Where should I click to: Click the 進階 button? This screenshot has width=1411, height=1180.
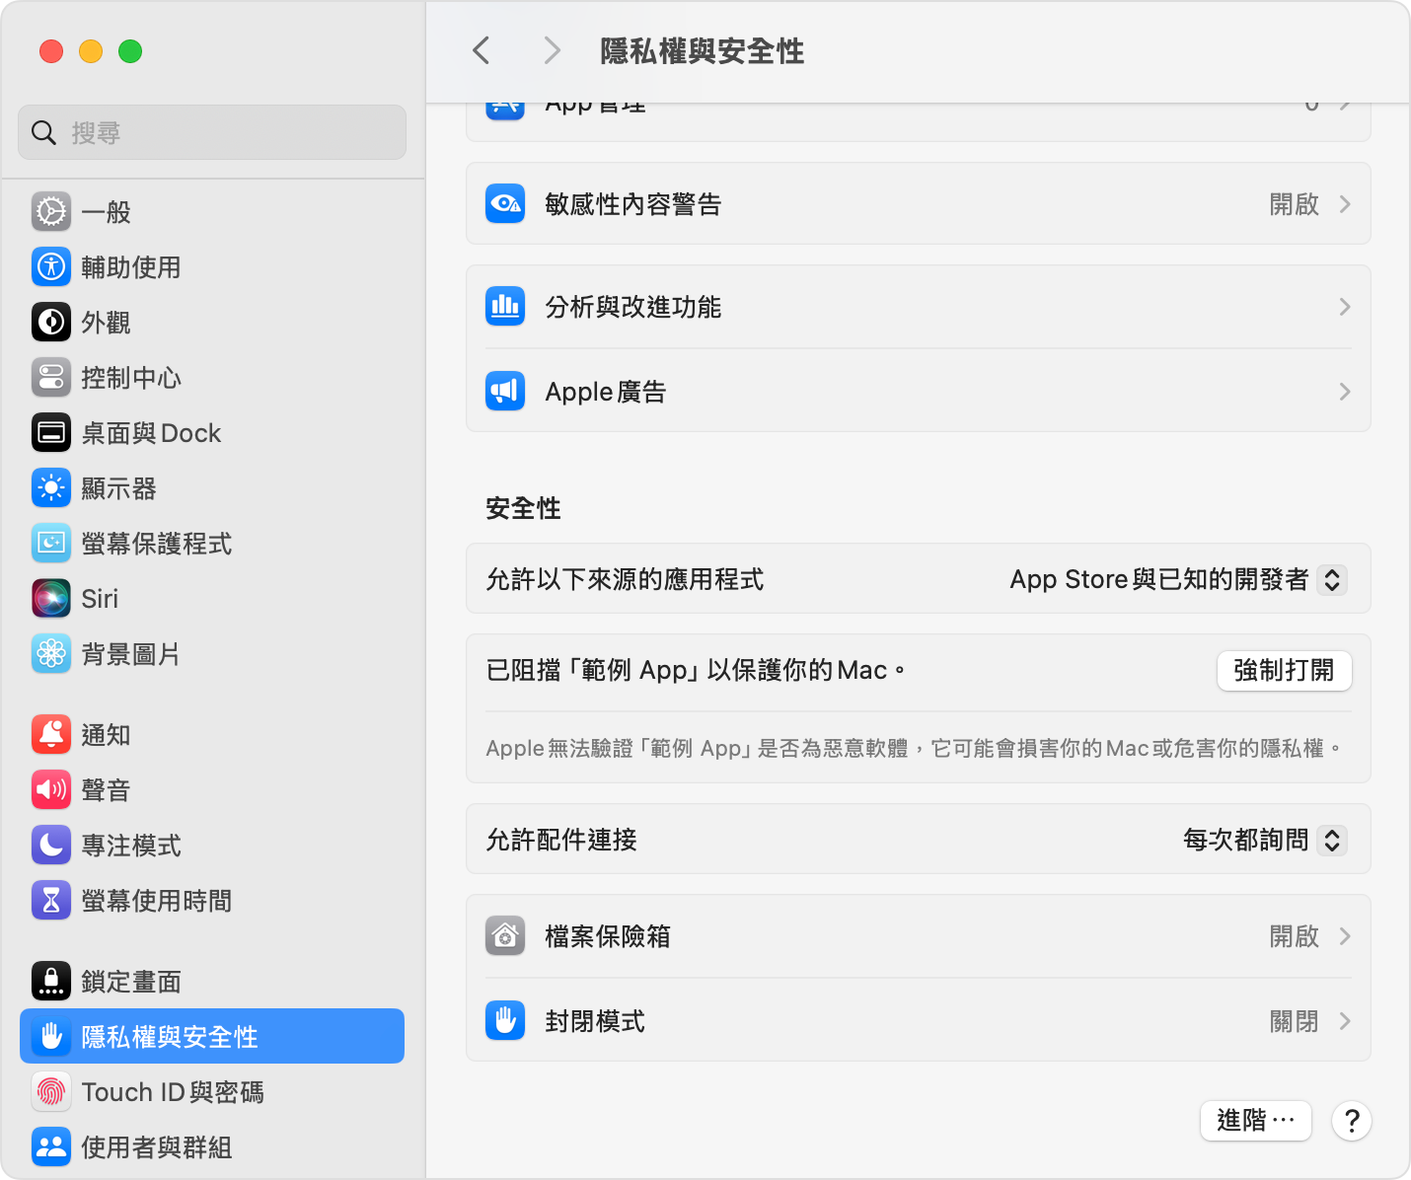click(1255, 1121)
